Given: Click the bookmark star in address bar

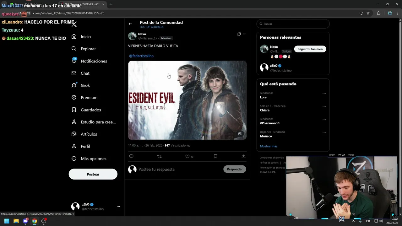Looking at the screenshot, I should [368, 13].
